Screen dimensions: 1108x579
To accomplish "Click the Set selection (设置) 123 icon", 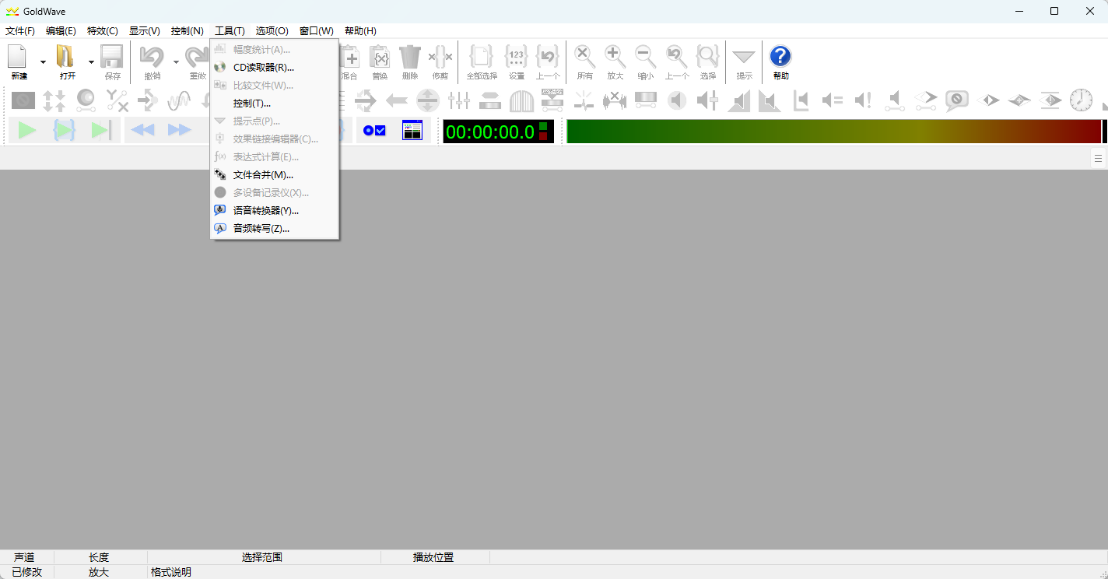I will tap(517, 58).
